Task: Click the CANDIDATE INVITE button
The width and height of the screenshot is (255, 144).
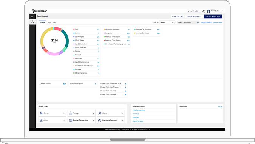Action: (x=194, y=16)
